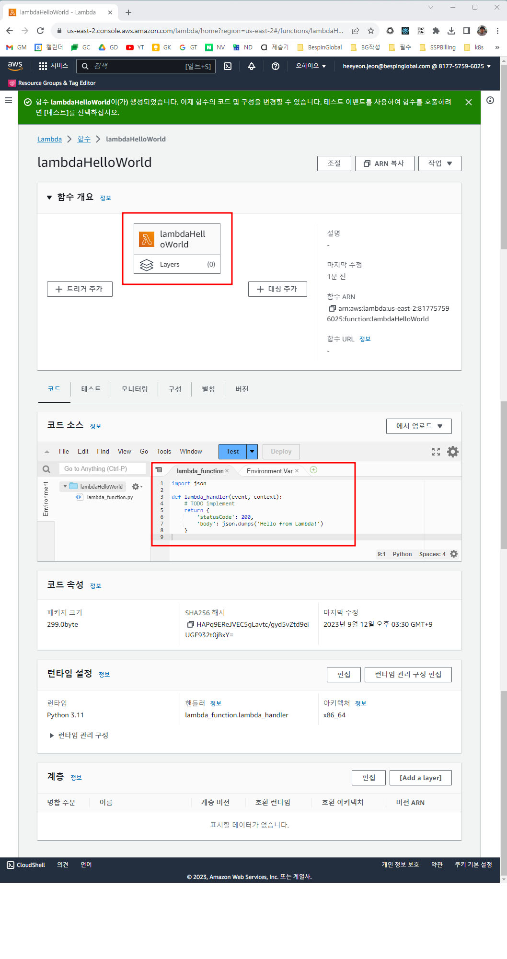Copy the SHA256 hash icon
The image size is (507, 959).
pos(190,624)
